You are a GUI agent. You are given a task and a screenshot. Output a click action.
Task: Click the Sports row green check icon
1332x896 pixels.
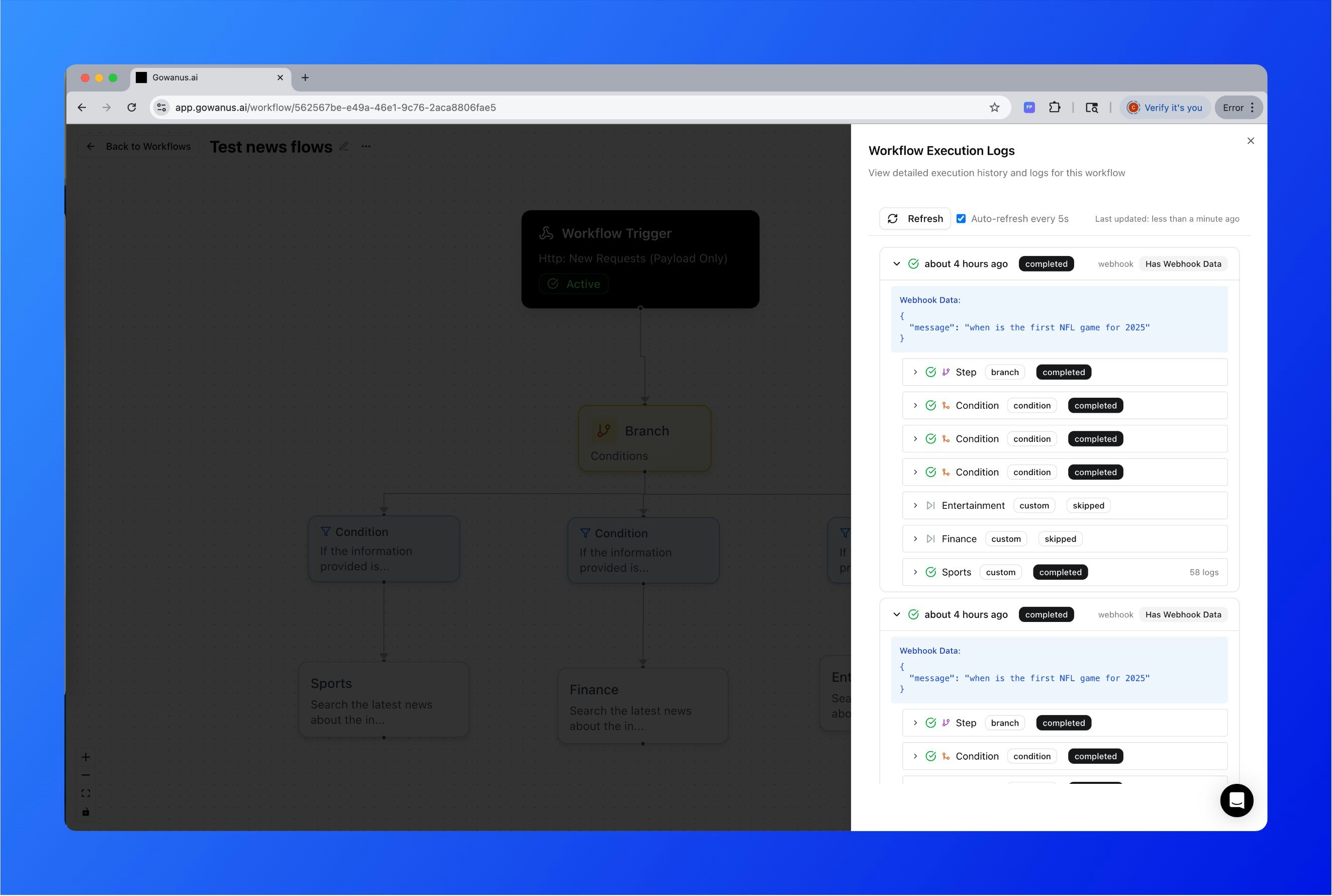(x=930, y=573)
